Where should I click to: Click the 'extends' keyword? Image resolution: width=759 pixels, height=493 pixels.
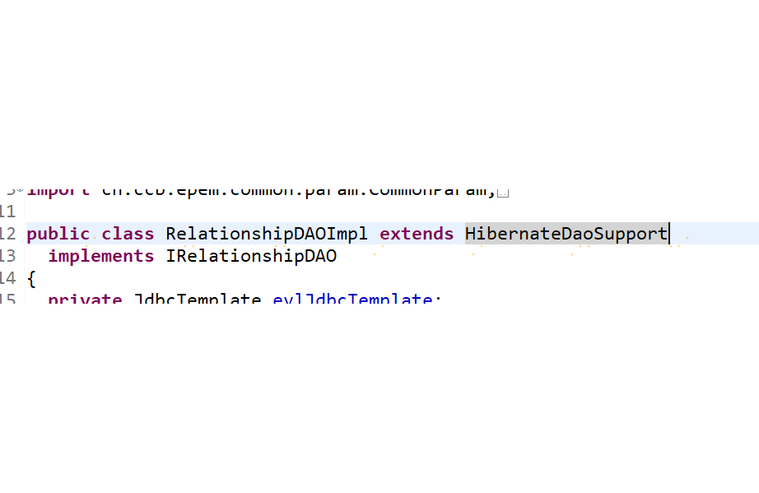[x=417, y=234]
